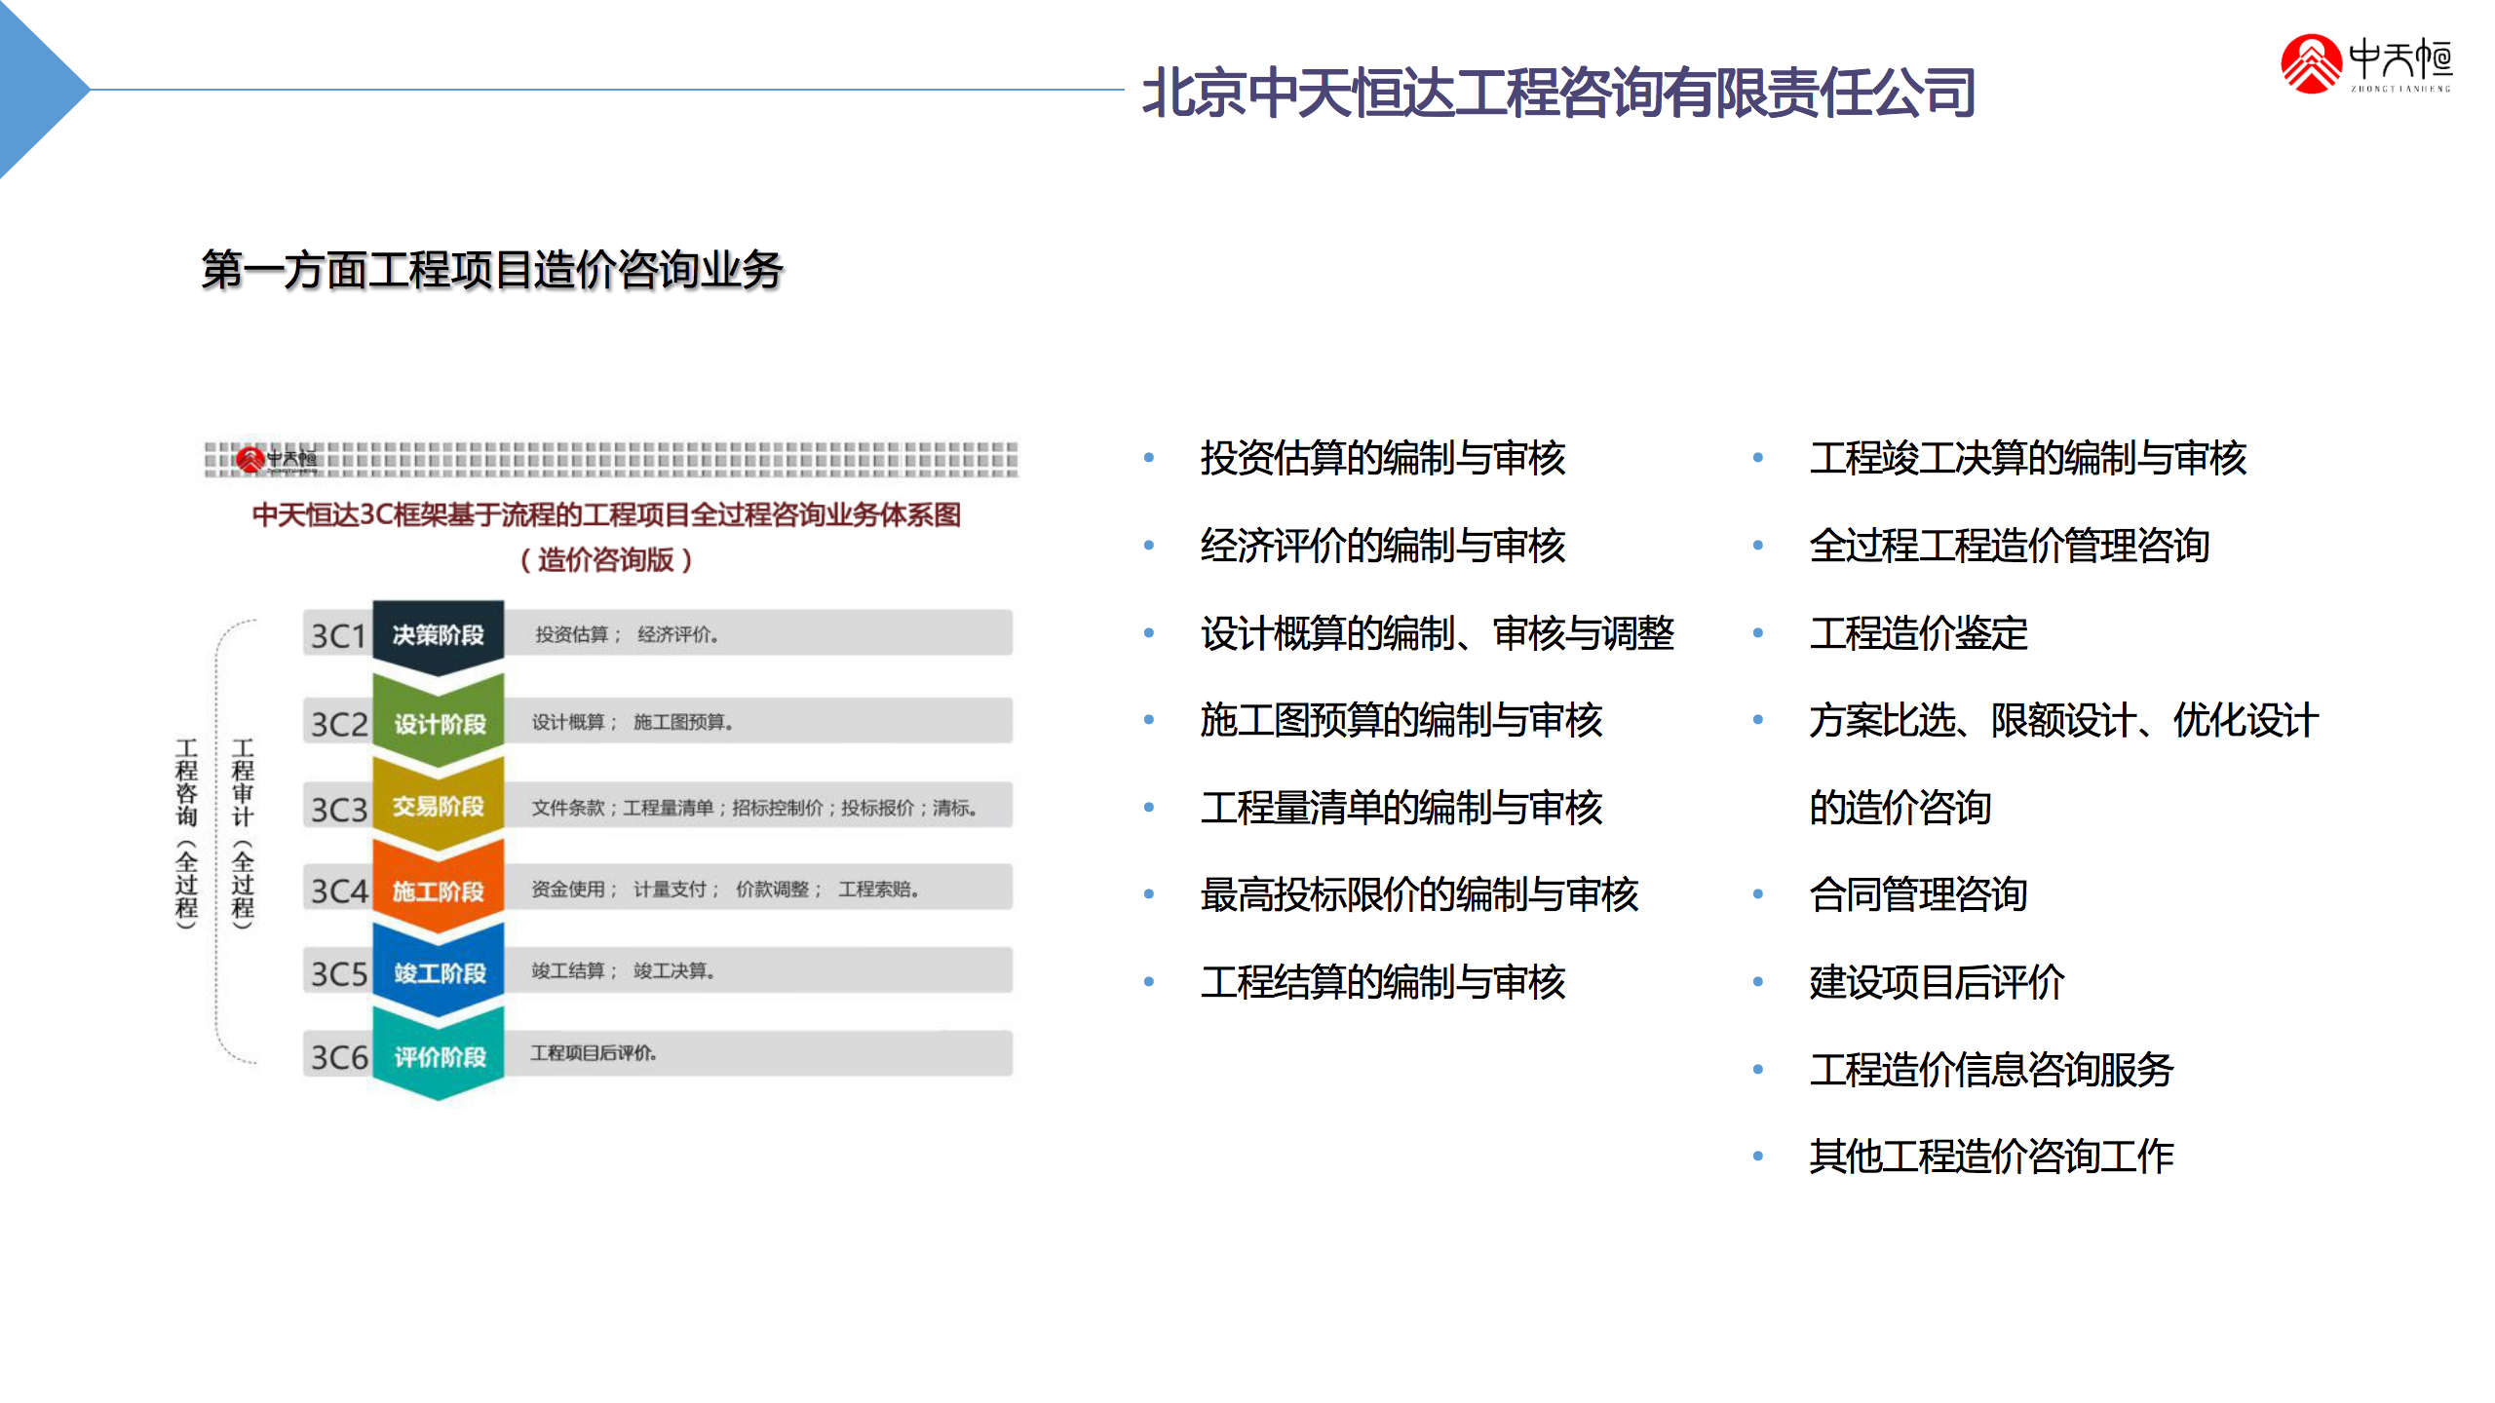
Task: Click the row text 竣工结算； 竣工决算。
Action: pyautogui.click(x=624, y=971)
